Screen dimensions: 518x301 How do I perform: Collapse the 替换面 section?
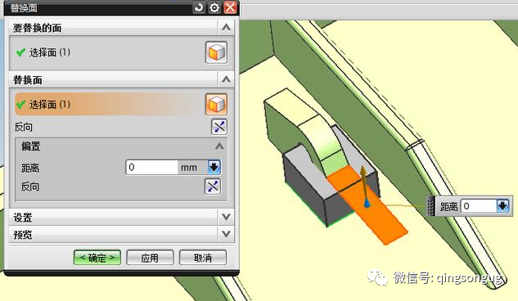pyautogui.click(x=227, y=79)
